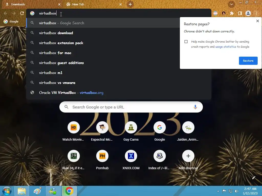Open the Watch Movie shortcut icon
The height and width of the screenshot is (196, 262).
tap(73, 127)
